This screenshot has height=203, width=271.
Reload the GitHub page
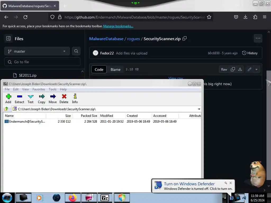(x=25, y=17)
